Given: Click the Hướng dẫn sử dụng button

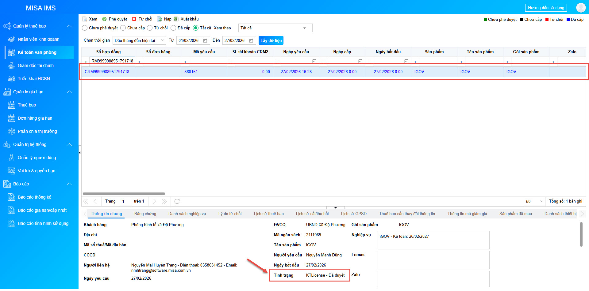Looking at the screenshot, I should (x=546, y=8).
